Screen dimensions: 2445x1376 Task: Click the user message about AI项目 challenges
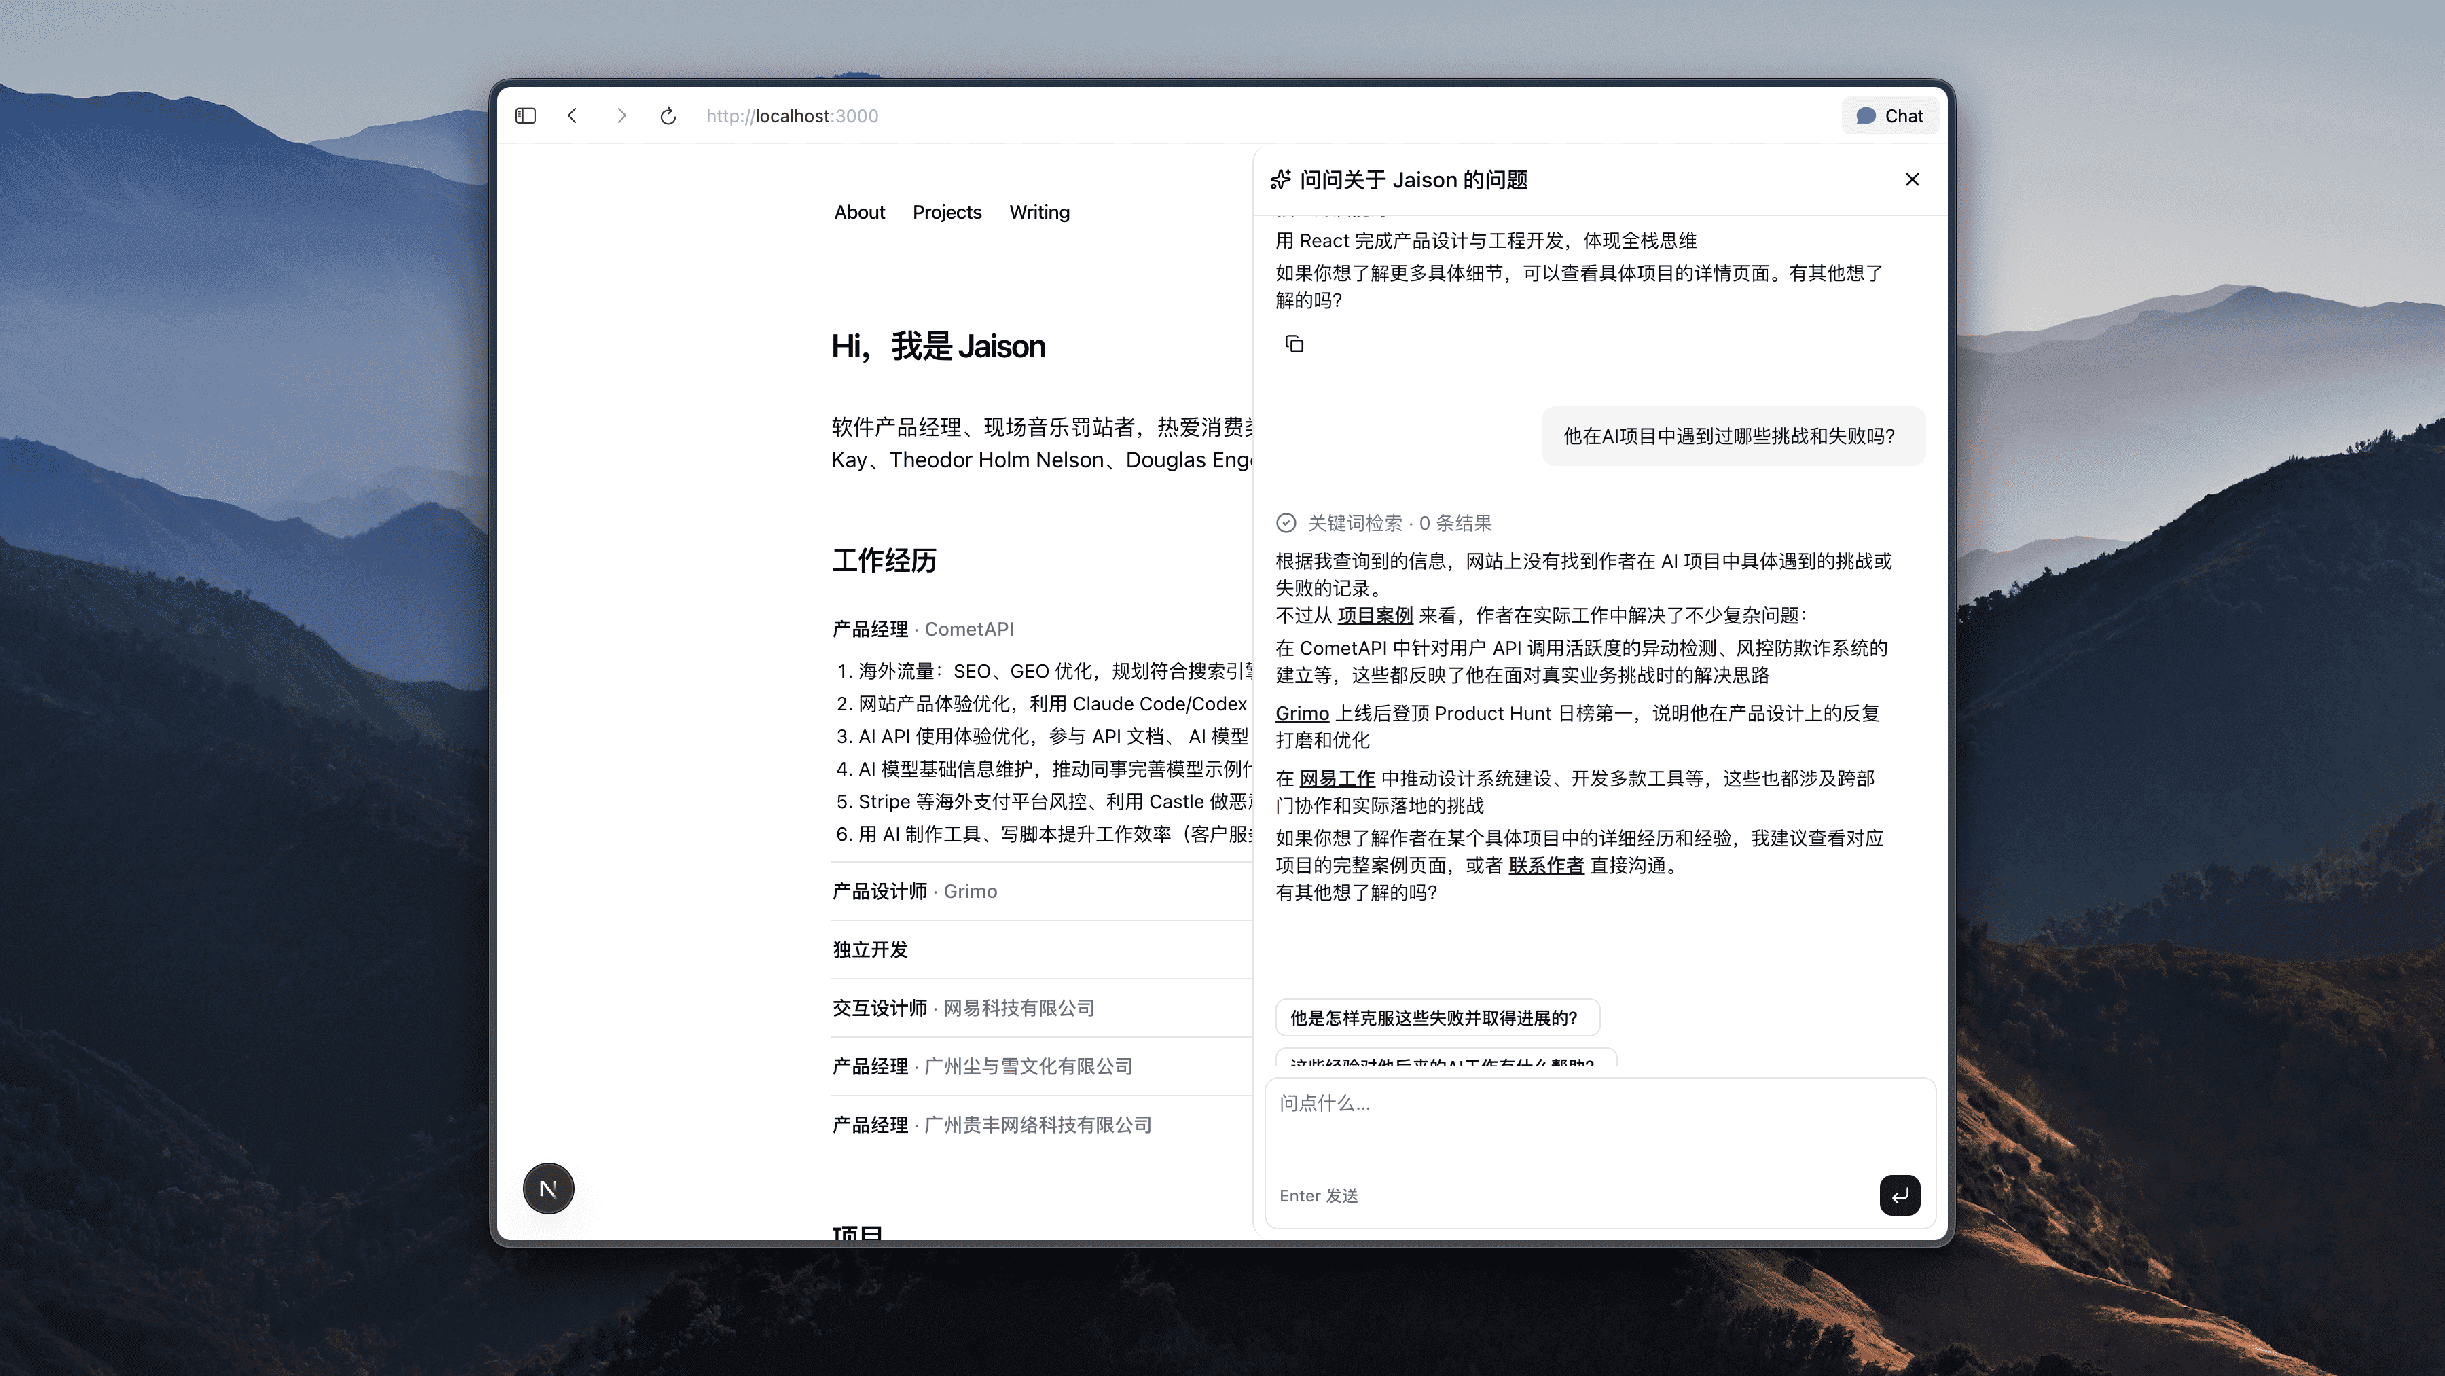click(x=1732, y=435)
